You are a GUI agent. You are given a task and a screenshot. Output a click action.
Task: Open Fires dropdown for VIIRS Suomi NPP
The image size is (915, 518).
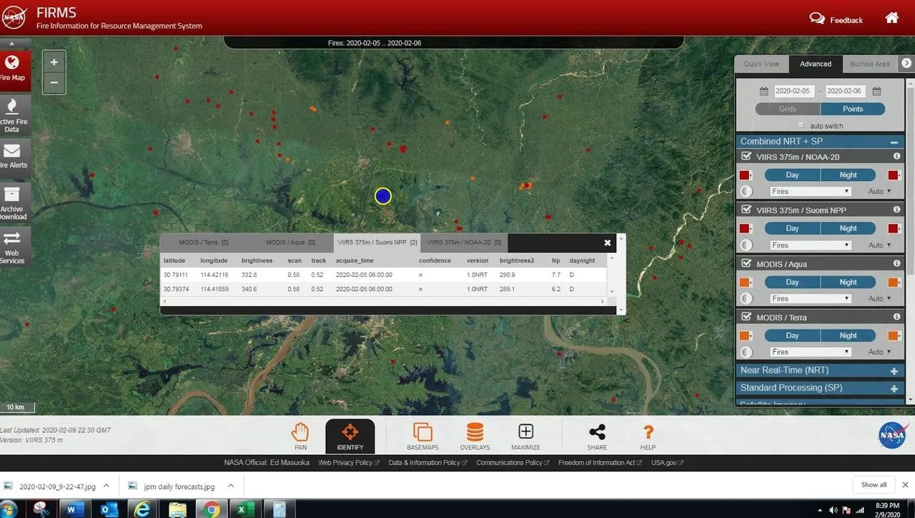tap(810, 245)
